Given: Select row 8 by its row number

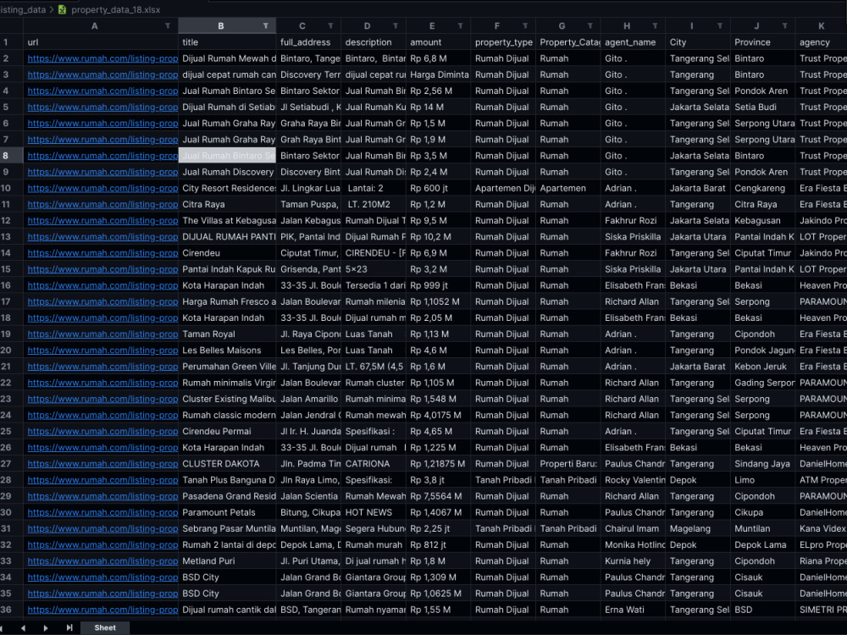Looking at the screenshot, I should [6, 156].
